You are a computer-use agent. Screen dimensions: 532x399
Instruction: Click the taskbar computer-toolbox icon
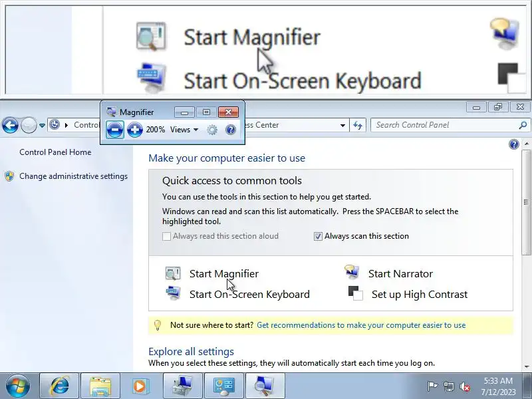pyautogui.click(x=182, y=386)
